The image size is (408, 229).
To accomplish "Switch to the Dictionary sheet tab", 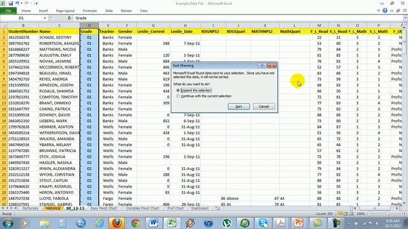I will coord(31,208).
